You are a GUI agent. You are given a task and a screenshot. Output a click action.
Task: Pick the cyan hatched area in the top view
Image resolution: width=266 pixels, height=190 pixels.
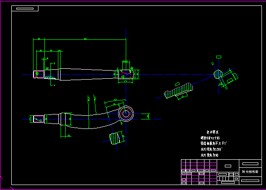pyautogui.click(x=51, y=78)
